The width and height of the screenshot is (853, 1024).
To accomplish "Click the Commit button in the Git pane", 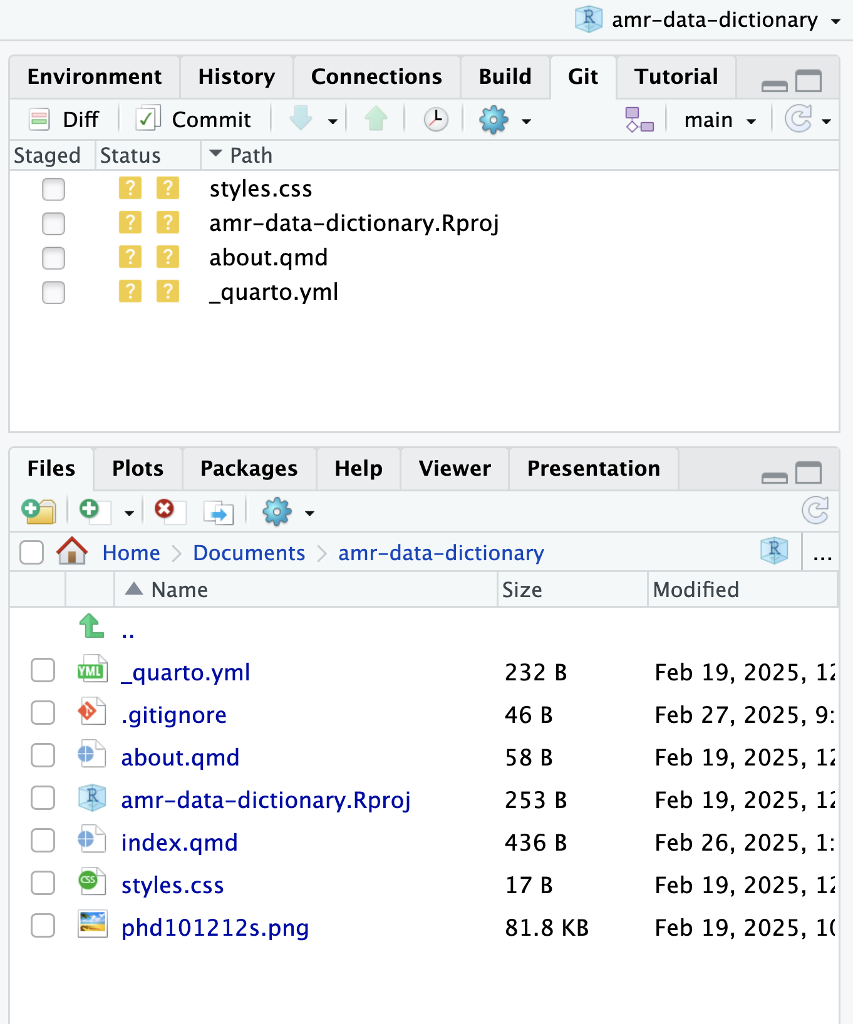I will click(x=194, y=119).
